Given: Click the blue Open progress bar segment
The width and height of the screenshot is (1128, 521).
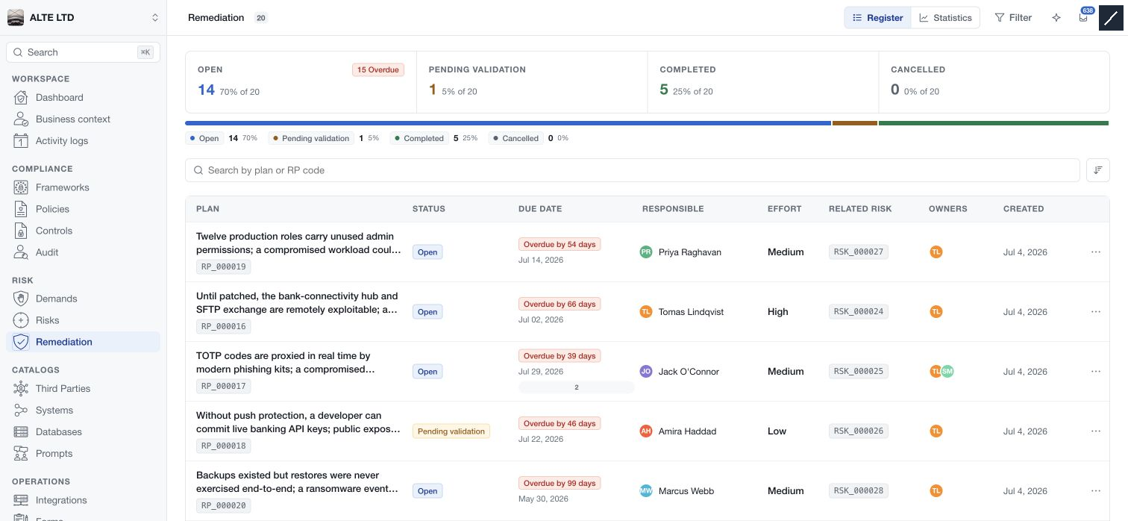Looking at the screenshot, I should 508,123.
